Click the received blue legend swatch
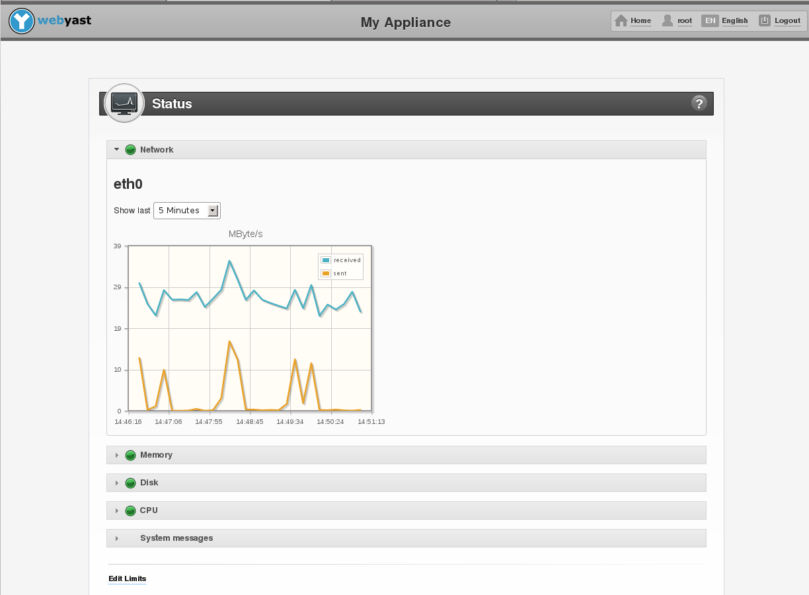 pyautogui.click(x=326, y=260)
